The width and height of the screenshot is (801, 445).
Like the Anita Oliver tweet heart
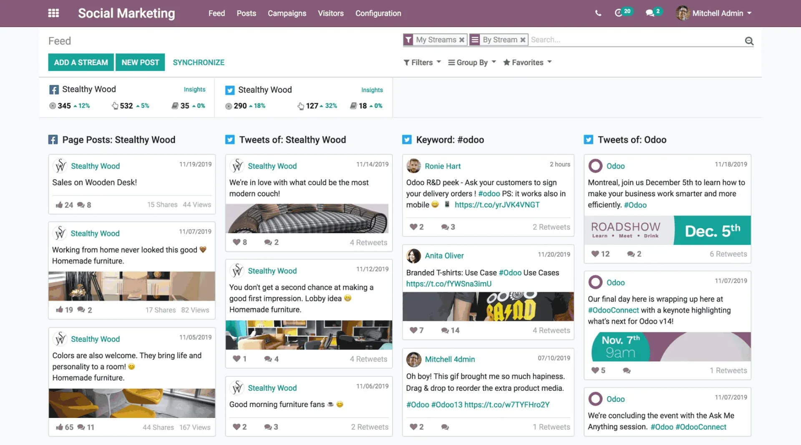(x=413, y=330)
